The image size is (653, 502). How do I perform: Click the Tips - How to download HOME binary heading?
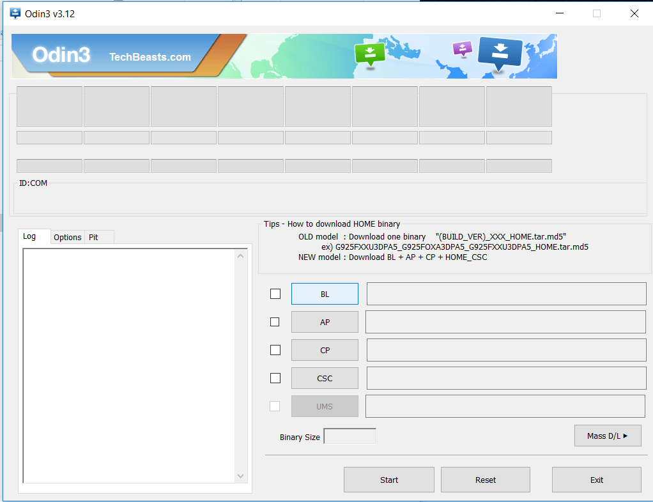(x=332, y=224)
